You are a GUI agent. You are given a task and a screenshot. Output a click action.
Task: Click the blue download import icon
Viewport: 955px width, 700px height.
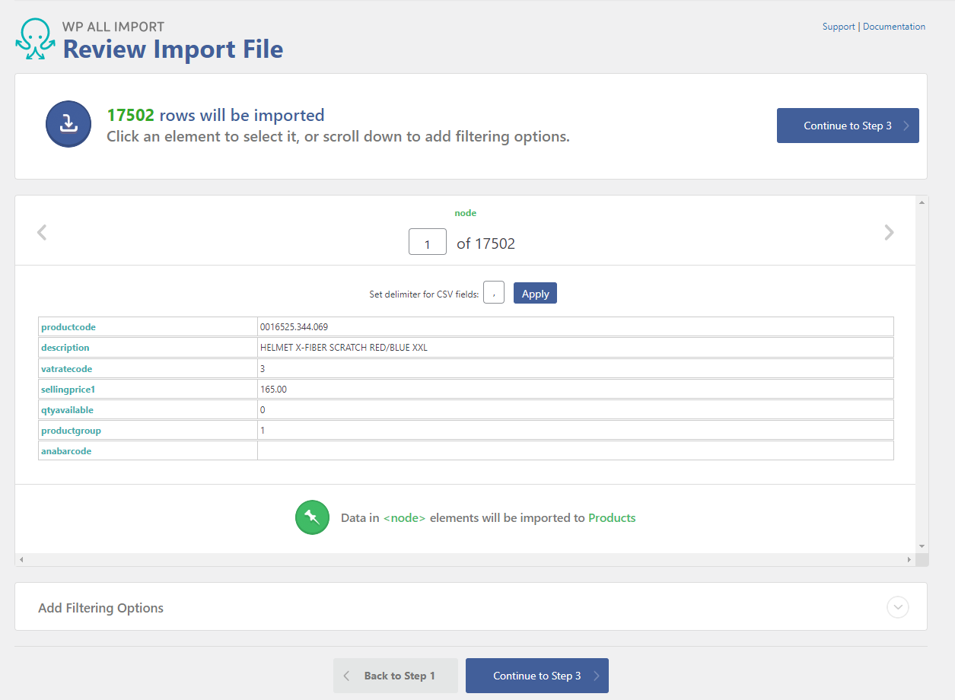68,124
